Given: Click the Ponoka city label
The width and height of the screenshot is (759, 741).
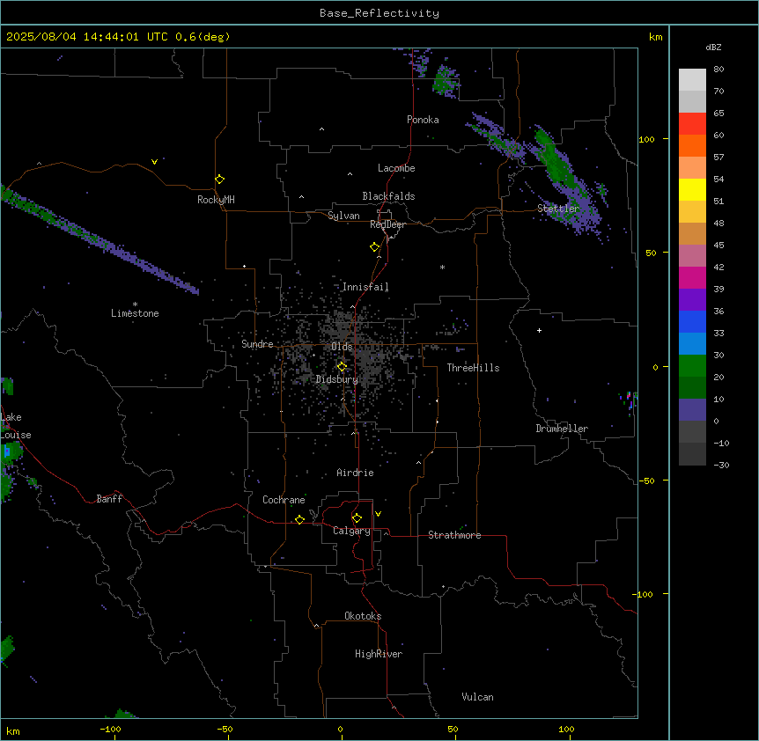Looking at the screenshot, I should [423, 120].
